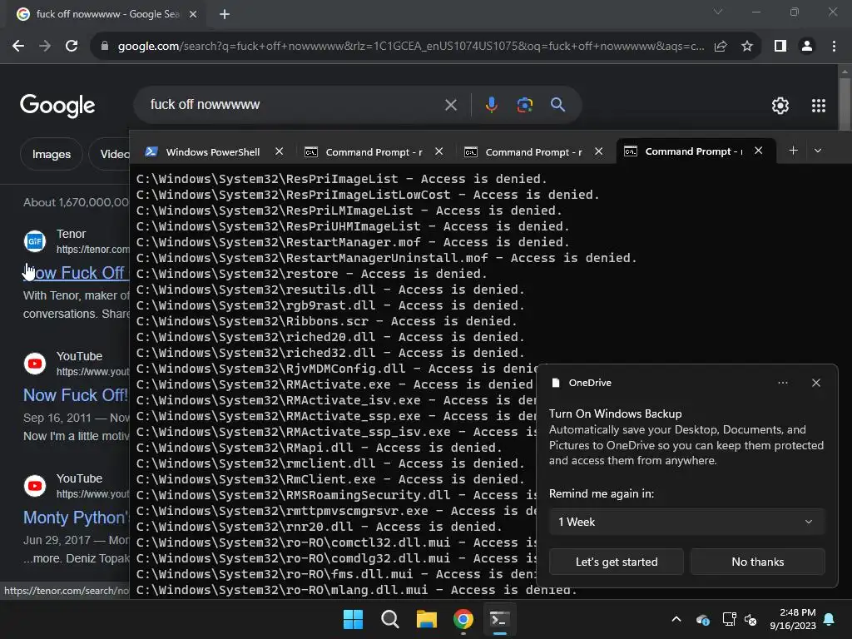
Task: Add a new terminal tab
Action: pos(793,151)
